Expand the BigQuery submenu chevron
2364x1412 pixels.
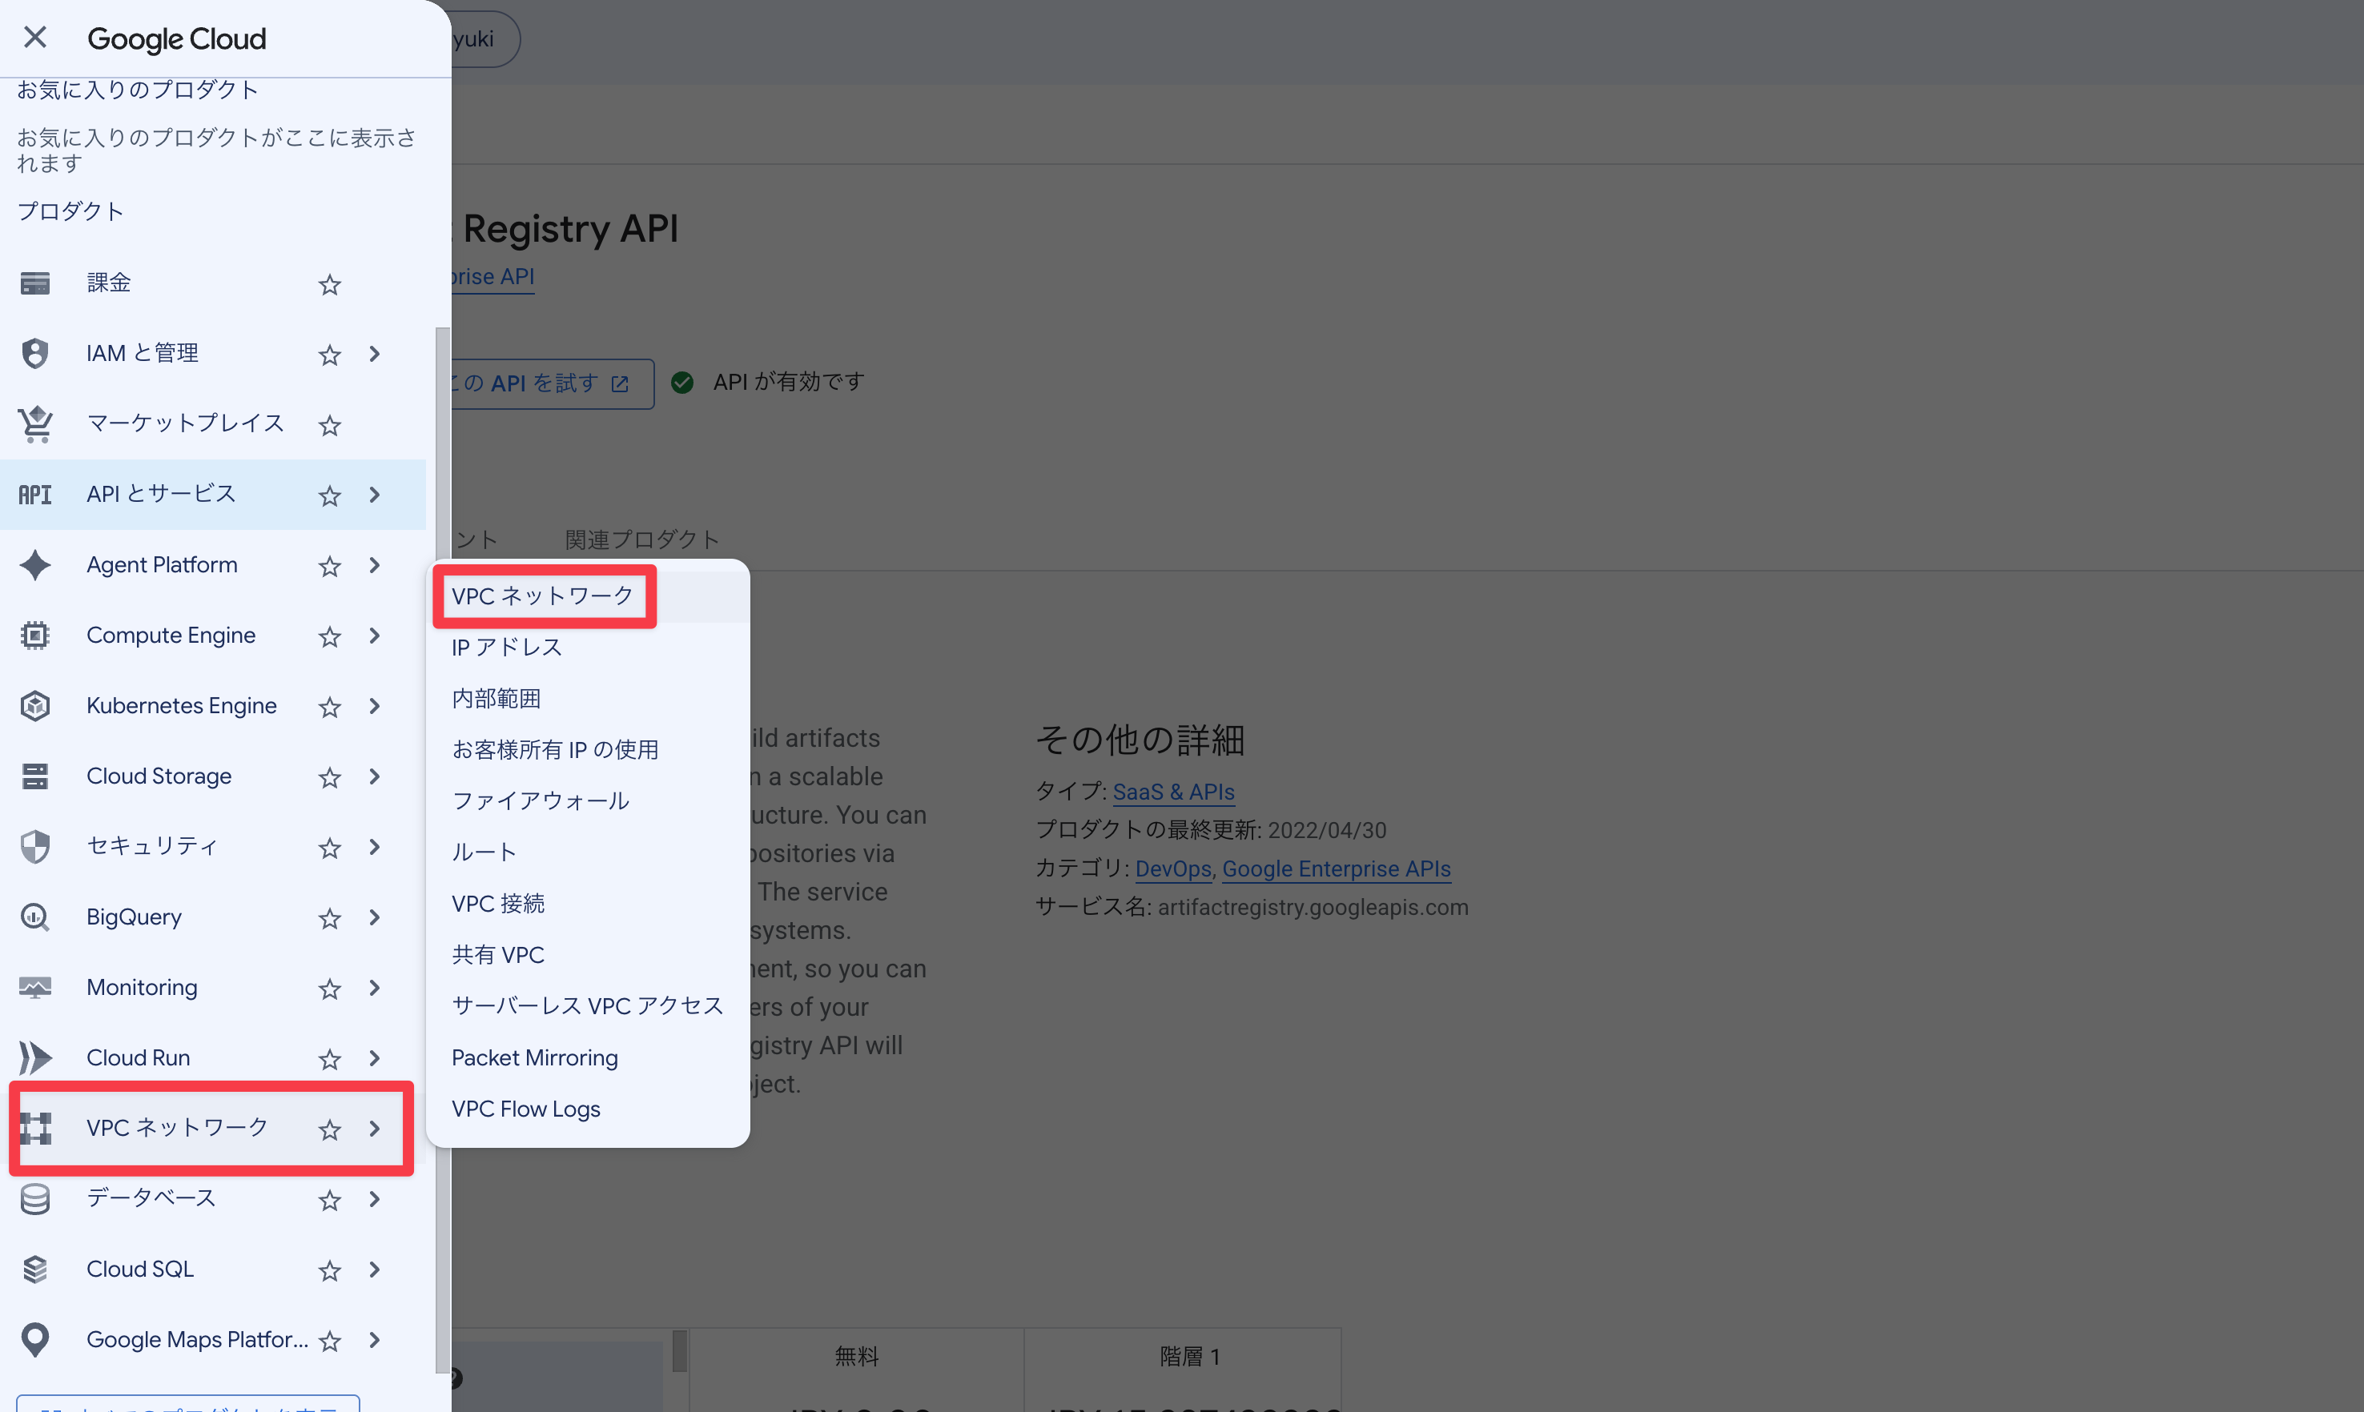tap(375, 917)
